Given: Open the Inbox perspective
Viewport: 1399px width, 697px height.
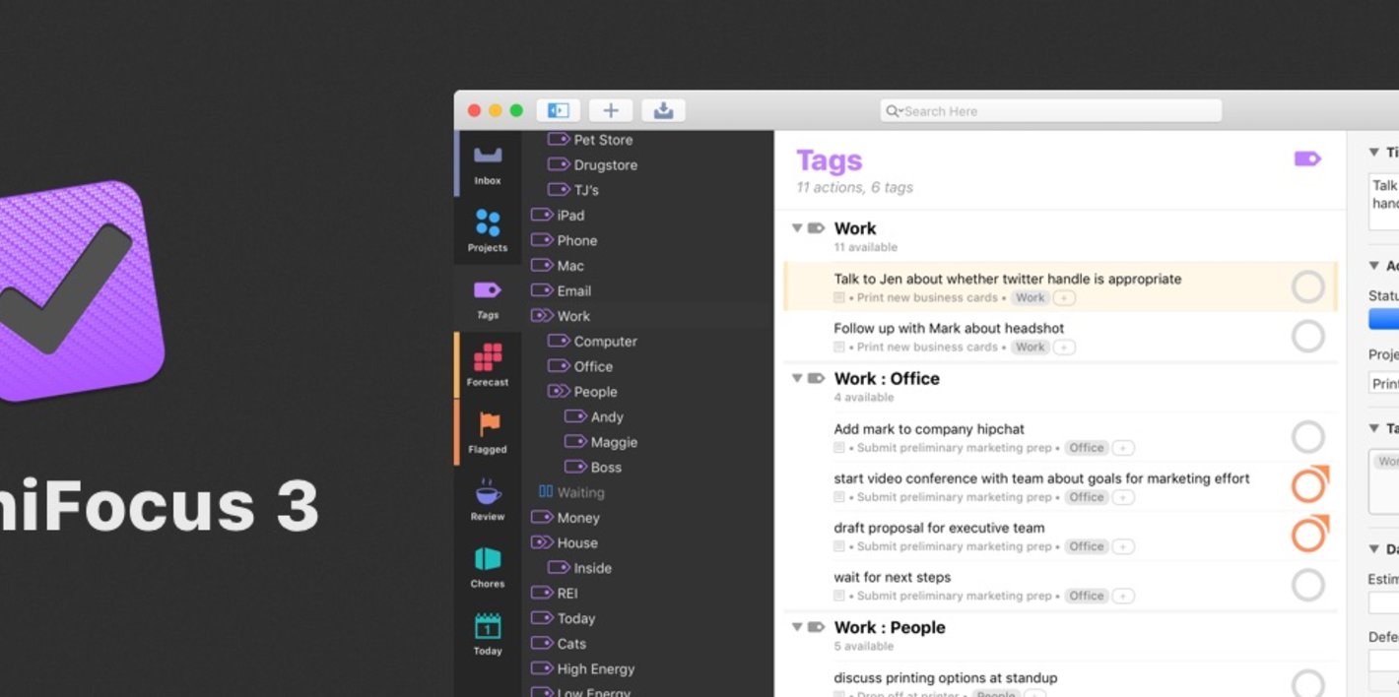Looking at the screenshot, I should click(x=488, y=163).
